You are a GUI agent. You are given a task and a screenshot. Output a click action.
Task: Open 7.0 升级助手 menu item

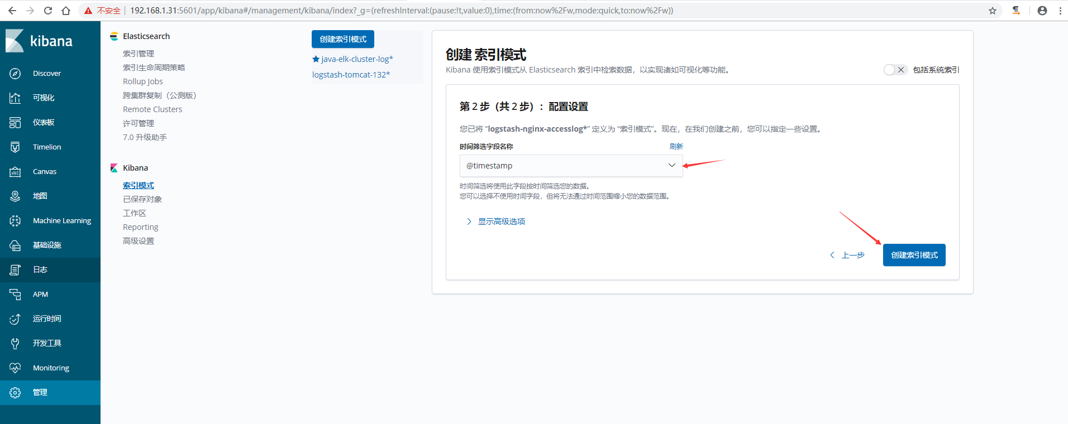click(x=145, y=137)
